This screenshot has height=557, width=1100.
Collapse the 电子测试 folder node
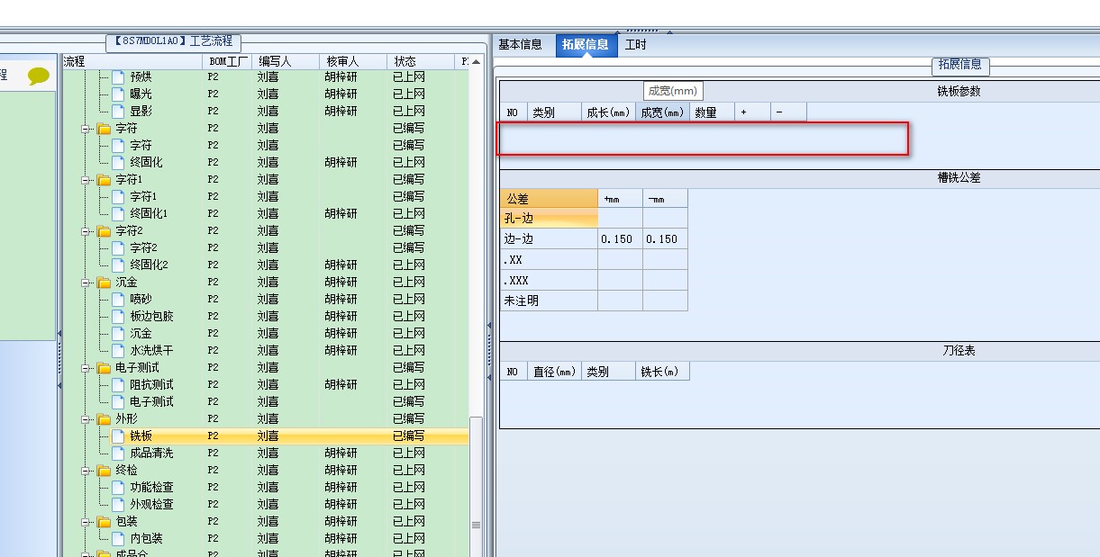86,368
